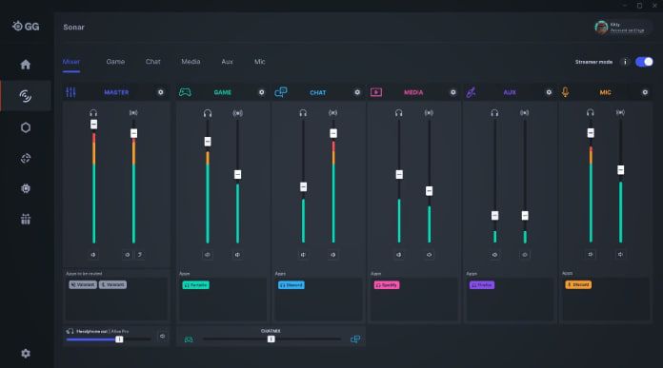Mute the GAME headphone channel
Image resolution: width=663 pixels, height=368 pixels.
click(208, 255)
